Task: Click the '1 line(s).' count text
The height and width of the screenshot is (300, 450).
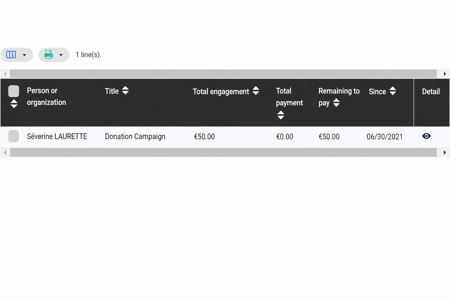Action: pyautogui.click(x=88, y=55)
